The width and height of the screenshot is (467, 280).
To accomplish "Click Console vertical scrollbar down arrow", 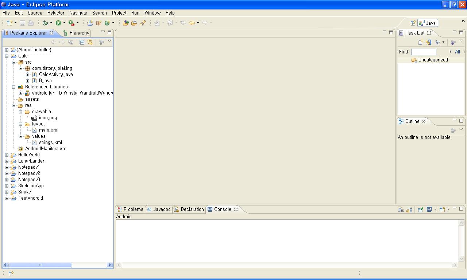I will pos(461,259).
